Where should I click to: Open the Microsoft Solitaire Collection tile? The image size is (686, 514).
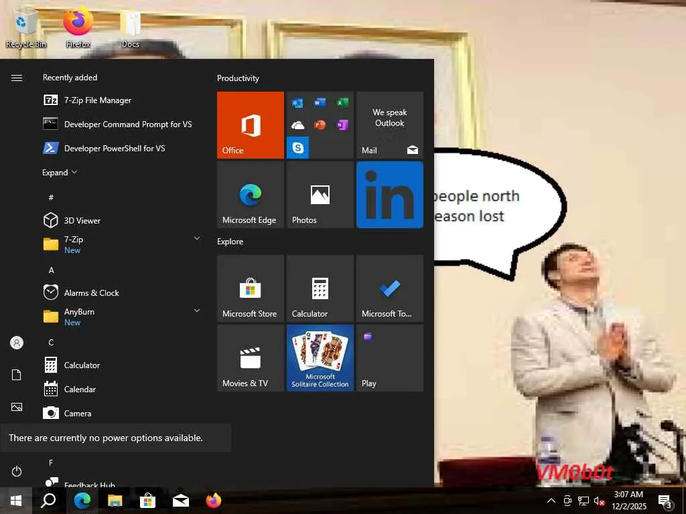pyautogui.click(x=320, y=358)
